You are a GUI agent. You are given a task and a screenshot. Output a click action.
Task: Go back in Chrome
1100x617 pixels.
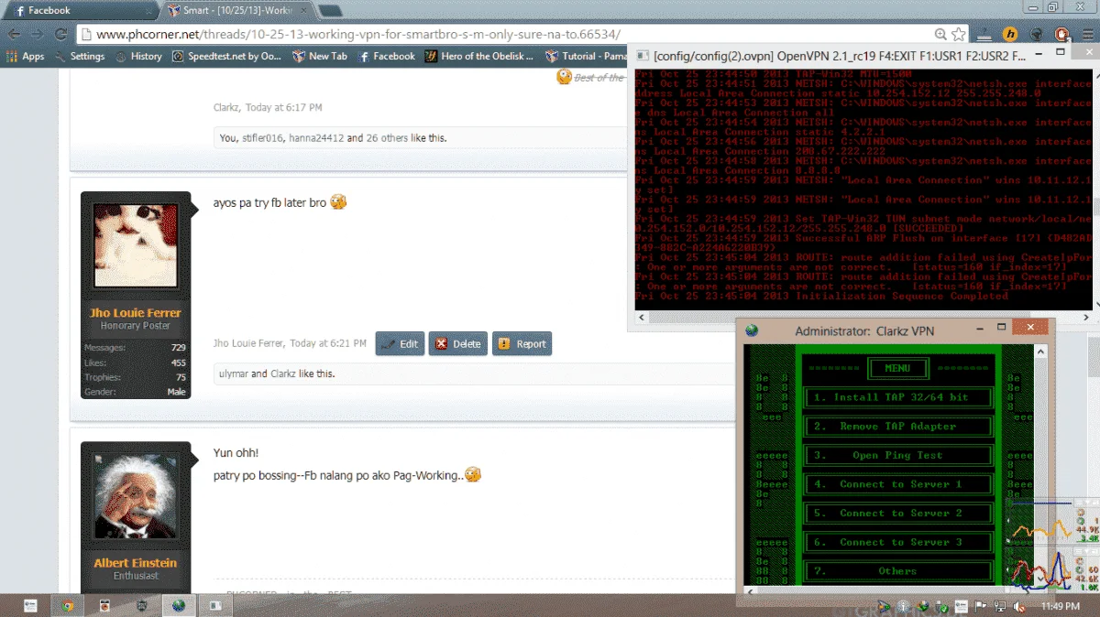pos(14,34)
